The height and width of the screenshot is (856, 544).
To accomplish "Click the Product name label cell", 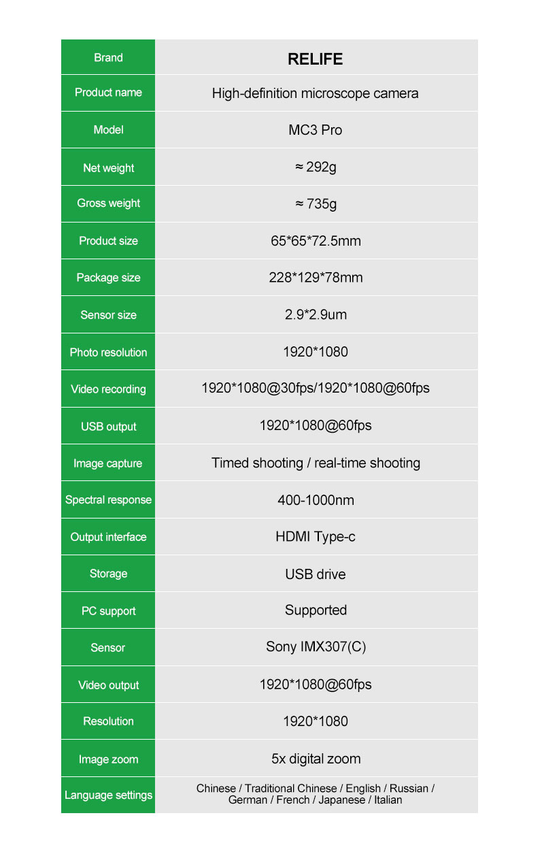I will (x=108, y=93).
